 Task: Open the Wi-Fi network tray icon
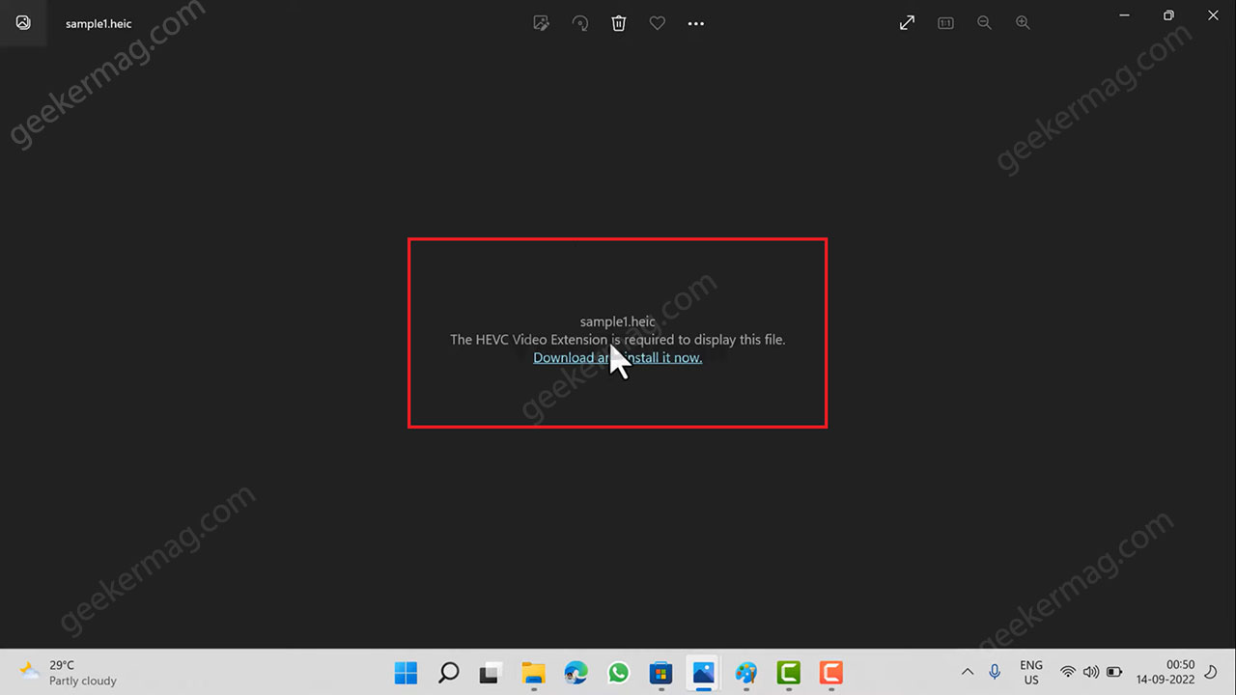(x=1068, y=672)
